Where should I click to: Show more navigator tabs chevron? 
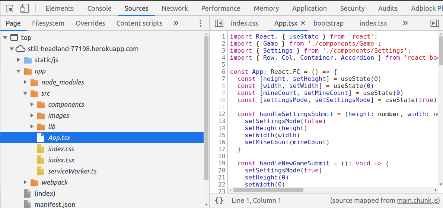(x=176, y=23)
